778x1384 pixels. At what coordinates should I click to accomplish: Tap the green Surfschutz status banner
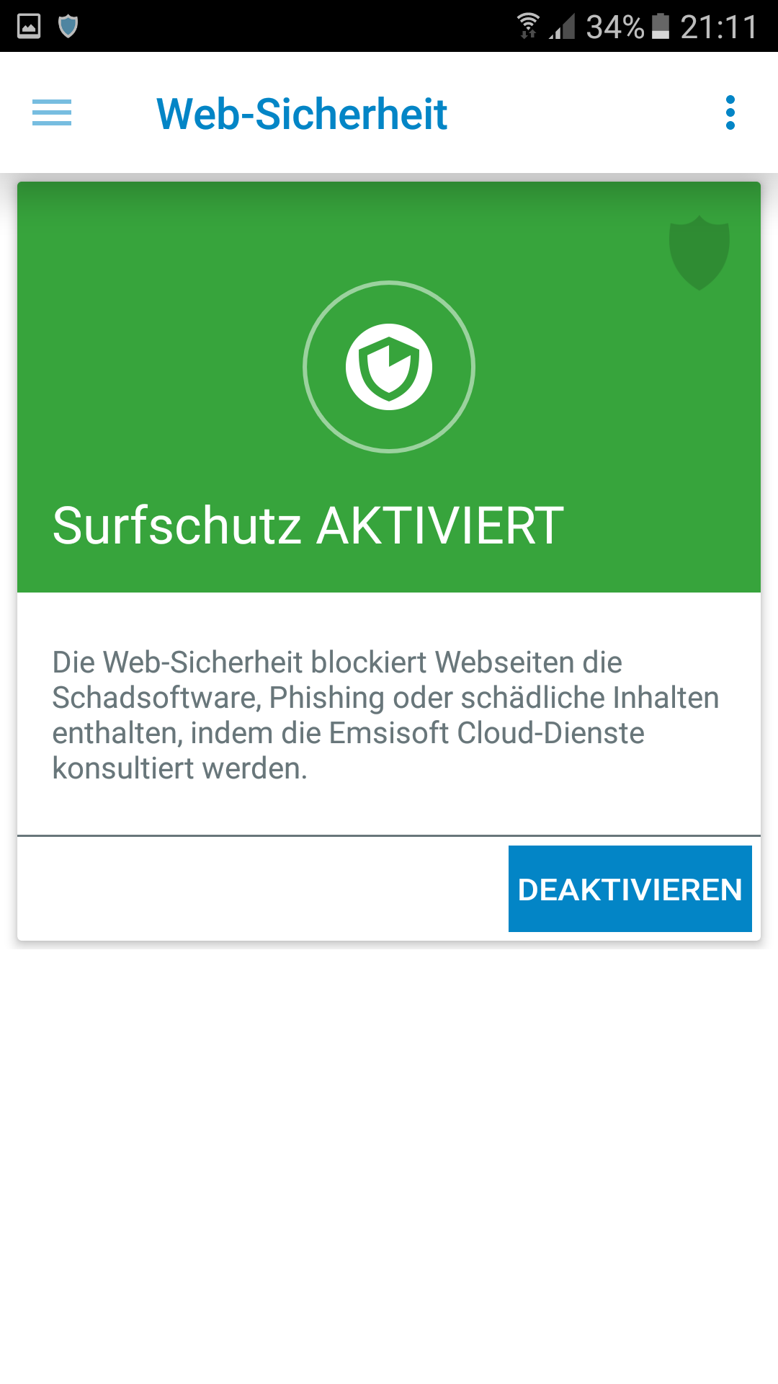pos(389,387)
